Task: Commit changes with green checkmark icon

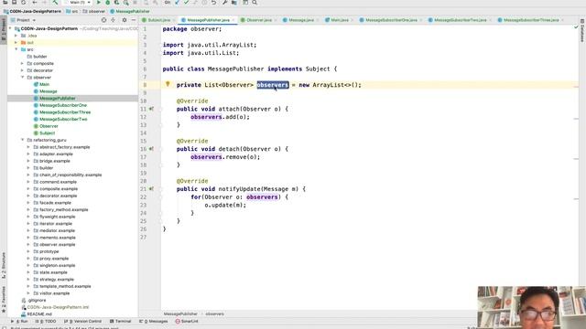Action: click(186, 3)
